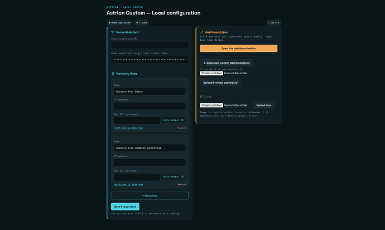Click the 2 hubs status pill
The height and width of the screenshot is (230, 385).
pyautogui.click(x=142, y=22)
